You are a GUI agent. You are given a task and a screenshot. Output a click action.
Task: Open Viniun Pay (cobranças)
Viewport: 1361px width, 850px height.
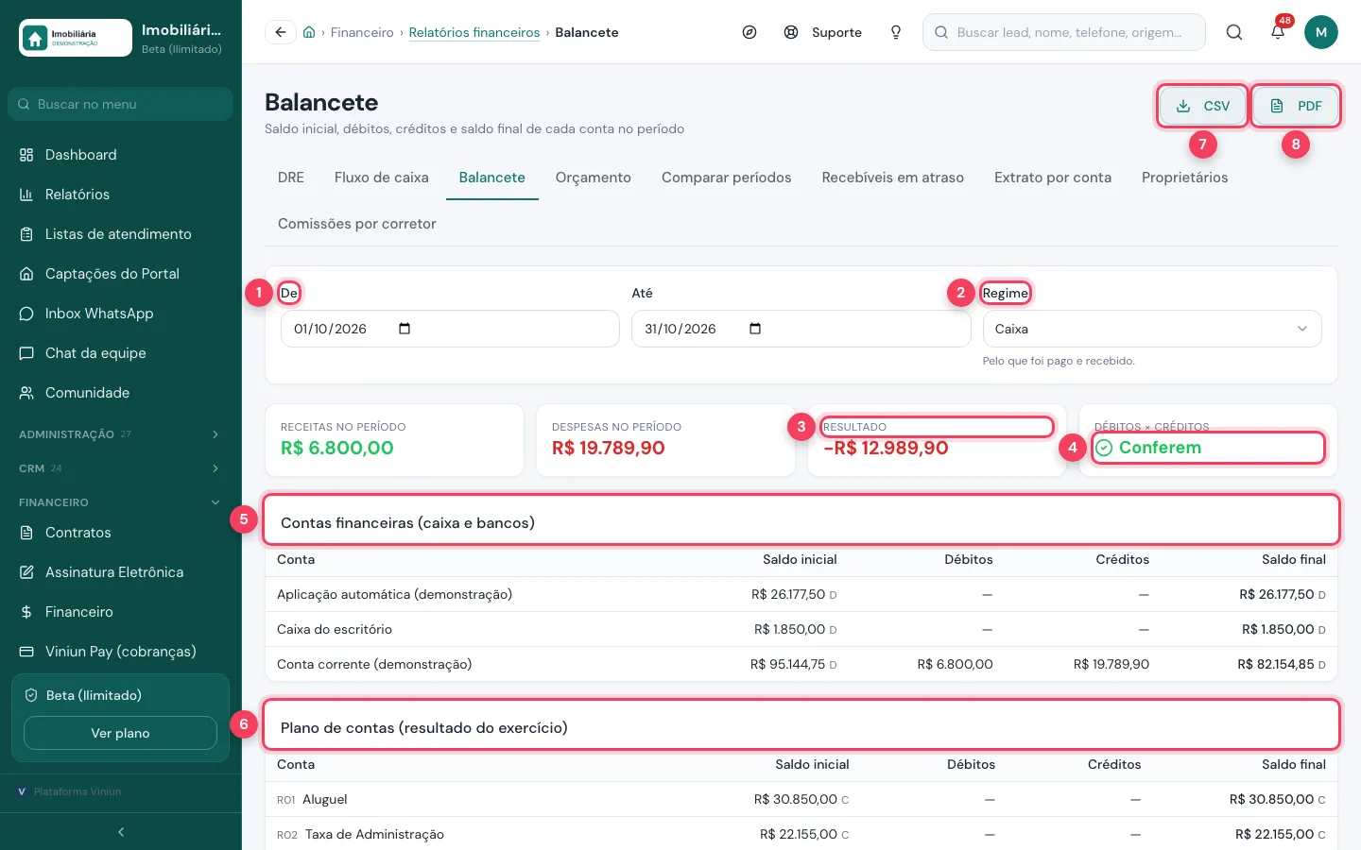pyautogui.click(x=120, y=652)
